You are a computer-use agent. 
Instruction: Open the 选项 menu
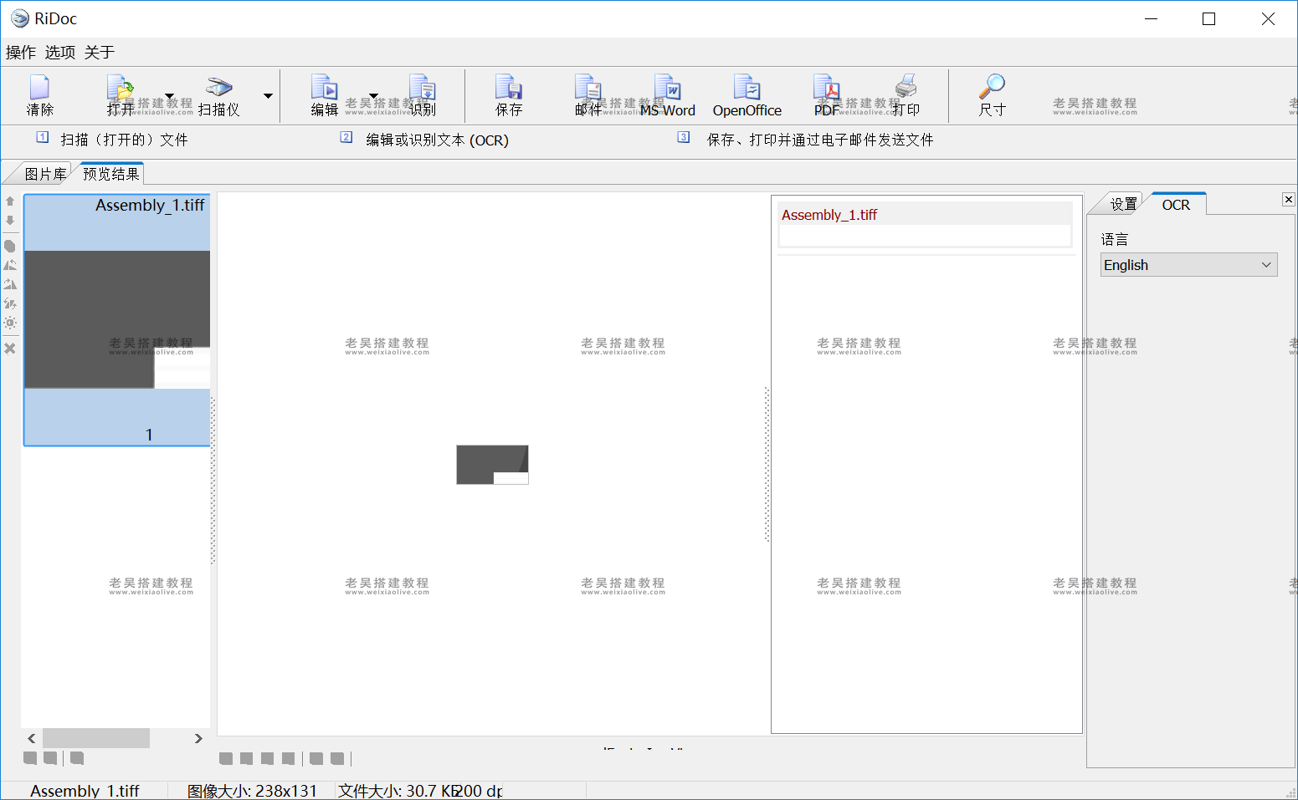(x=59, y=52)
